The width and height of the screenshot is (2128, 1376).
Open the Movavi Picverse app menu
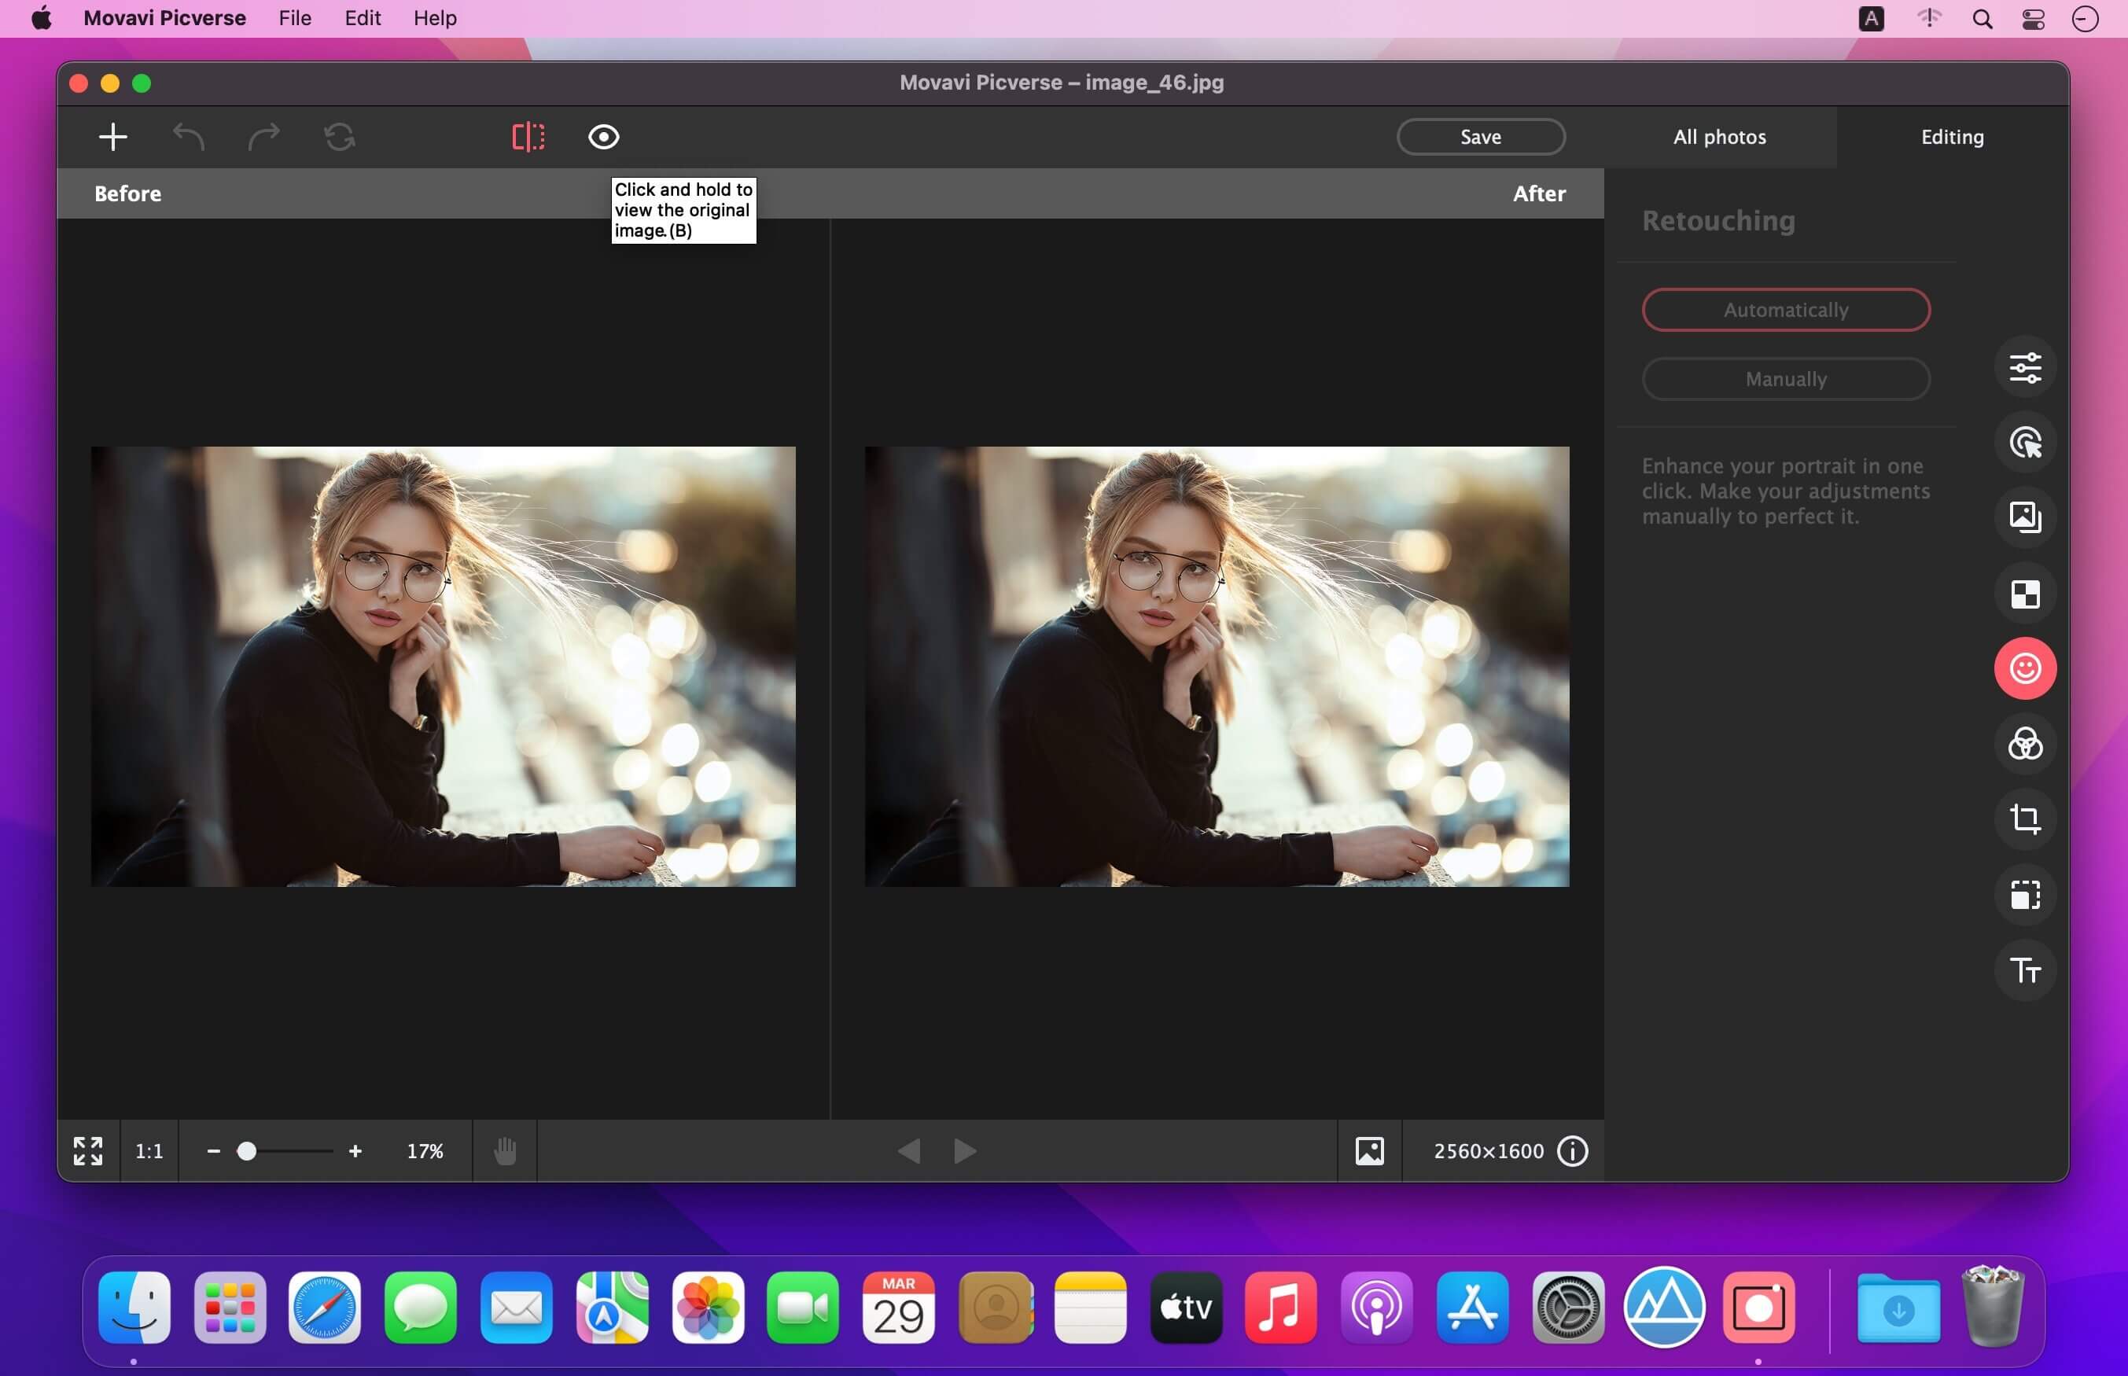tap(164, 18)
